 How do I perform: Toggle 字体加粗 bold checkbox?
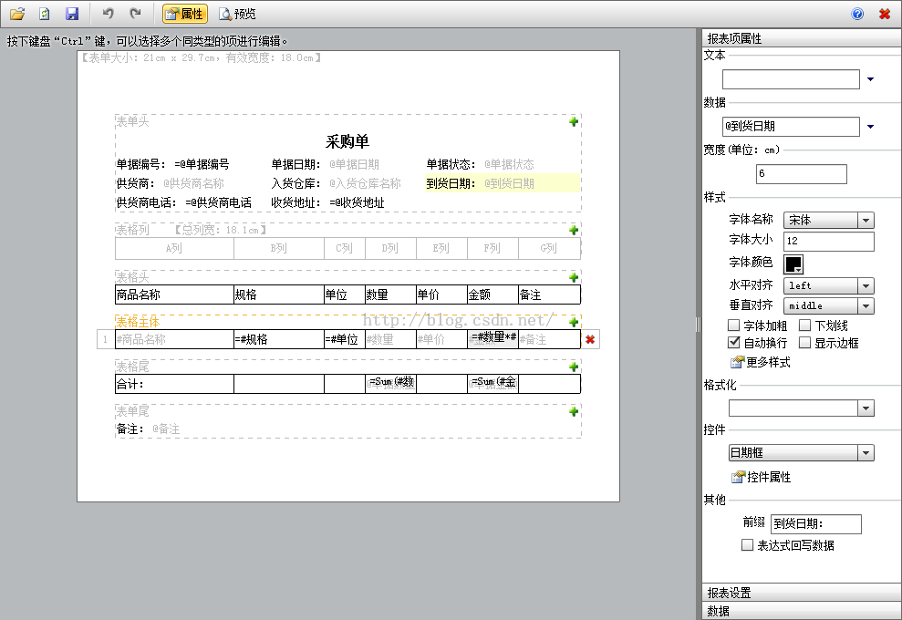click(733, 325)
